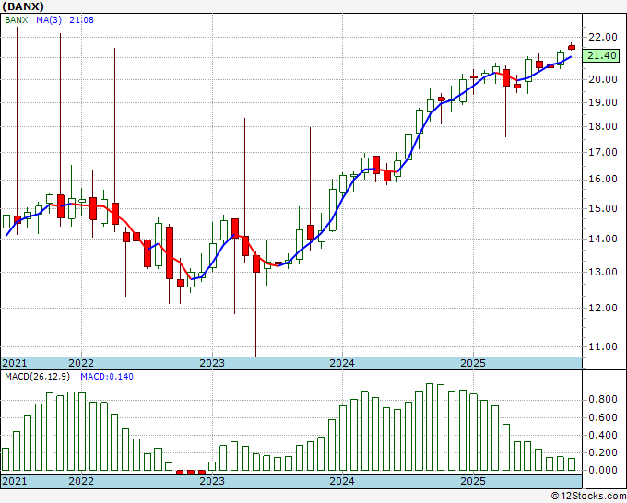Click the latest red candlestick near 21.40
This screenshot has width=627, height=503.
[572, 47]
